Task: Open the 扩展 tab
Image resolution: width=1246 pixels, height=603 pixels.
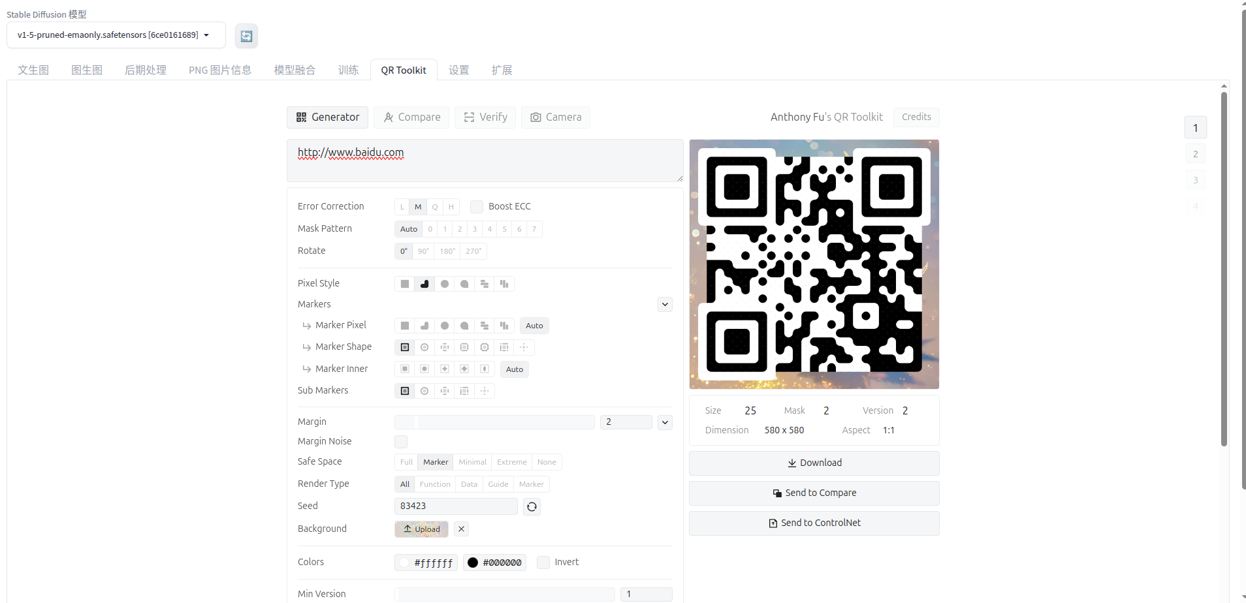Action: (x=502, y=70)
